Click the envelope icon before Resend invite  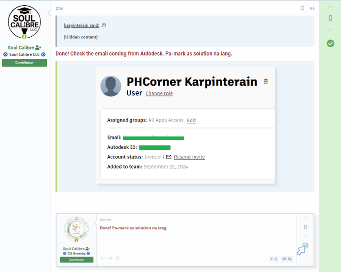pyautogui.click(x=169, y=157)
